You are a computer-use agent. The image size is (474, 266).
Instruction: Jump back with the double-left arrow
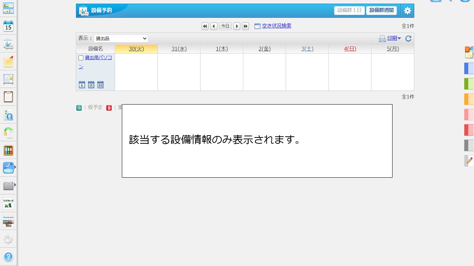[205, 26]
